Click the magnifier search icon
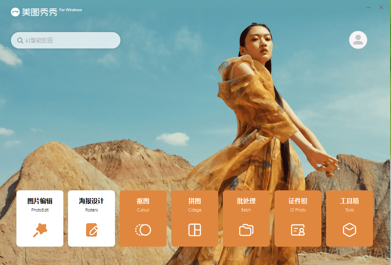The height and width of the screenshot is (265, 391). (x=20, y=40)
